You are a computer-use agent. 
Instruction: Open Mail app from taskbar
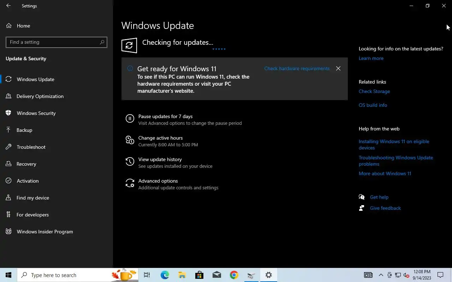coord(216,275)
